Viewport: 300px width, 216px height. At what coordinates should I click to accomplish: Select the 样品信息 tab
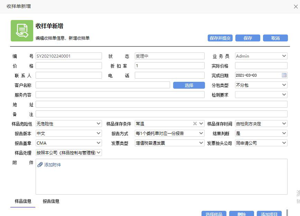pos(22,201)
